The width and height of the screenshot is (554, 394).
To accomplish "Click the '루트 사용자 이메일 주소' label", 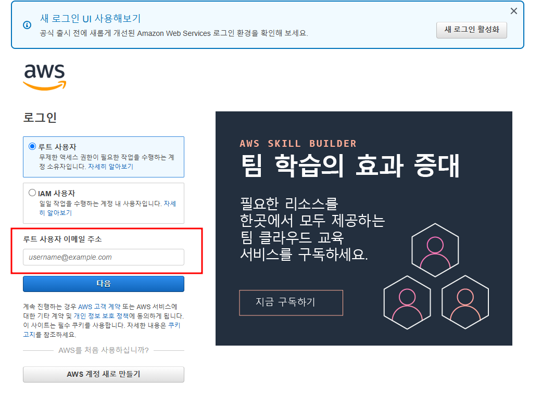I will coord(62,239).
